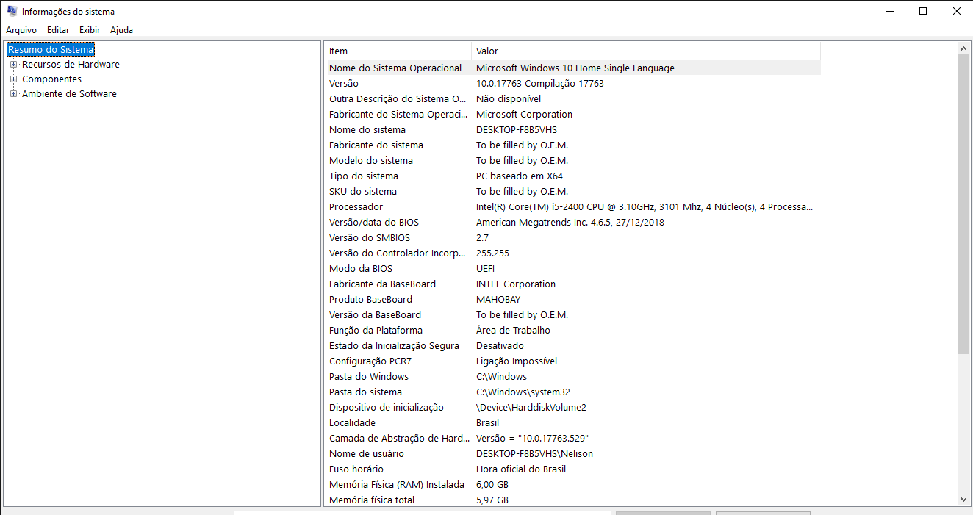Click the 2.7 SMBIOS value
This screenshot has height=515, width=973.
[x=482, y=237]
